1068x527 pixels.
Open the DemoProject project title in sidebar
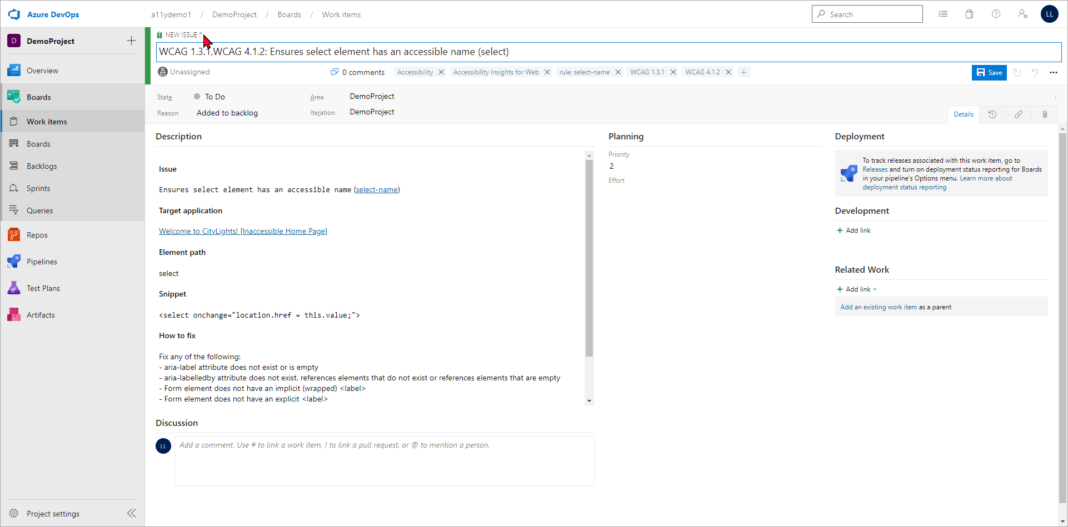(51, 41)
